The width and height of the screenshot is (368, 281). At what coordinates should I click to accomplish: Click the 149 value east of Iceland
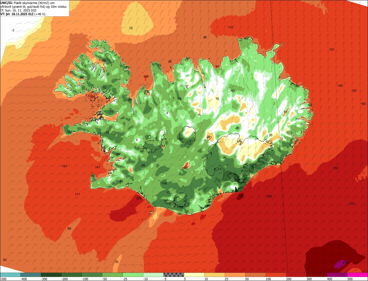(340, 86)
